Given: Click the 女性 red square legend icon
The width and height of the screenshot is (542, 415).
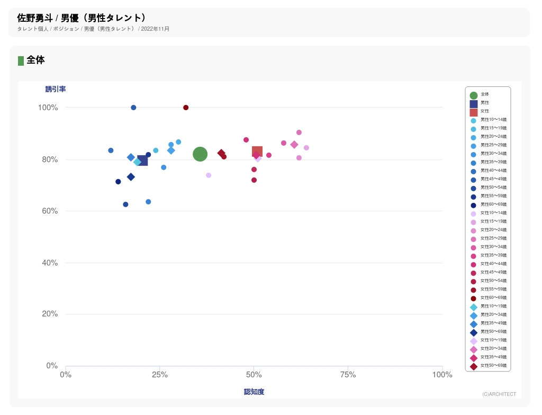Looking at the screenshot, I should [474, 112].
